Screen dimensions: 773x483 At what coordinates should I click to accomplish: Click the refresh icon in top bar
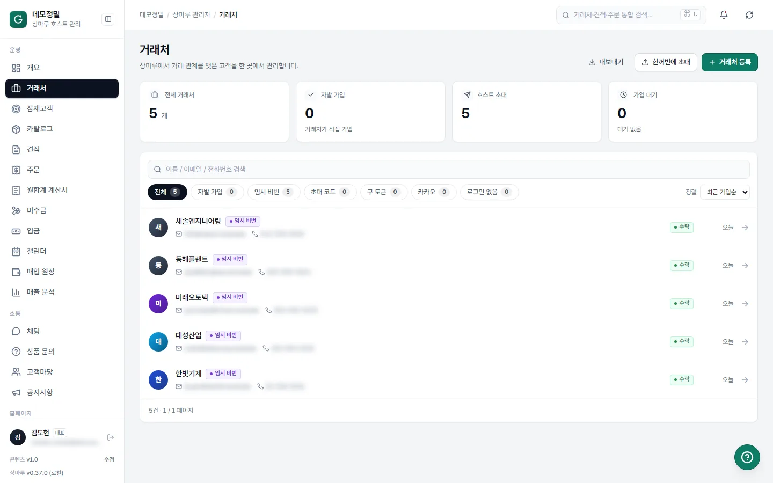pyautogui.click(x=749, y=15)
